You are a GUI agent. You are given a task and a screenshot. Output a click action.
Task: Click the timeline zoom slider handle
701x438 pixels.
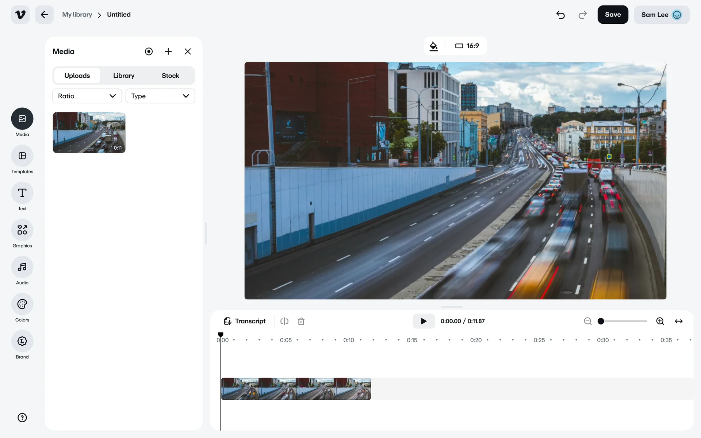(601, 321)
